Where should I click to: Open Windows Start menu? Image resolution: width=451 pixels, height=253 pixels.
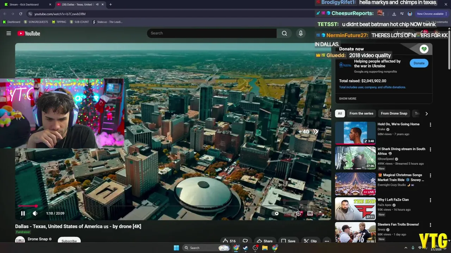(176, 248)
